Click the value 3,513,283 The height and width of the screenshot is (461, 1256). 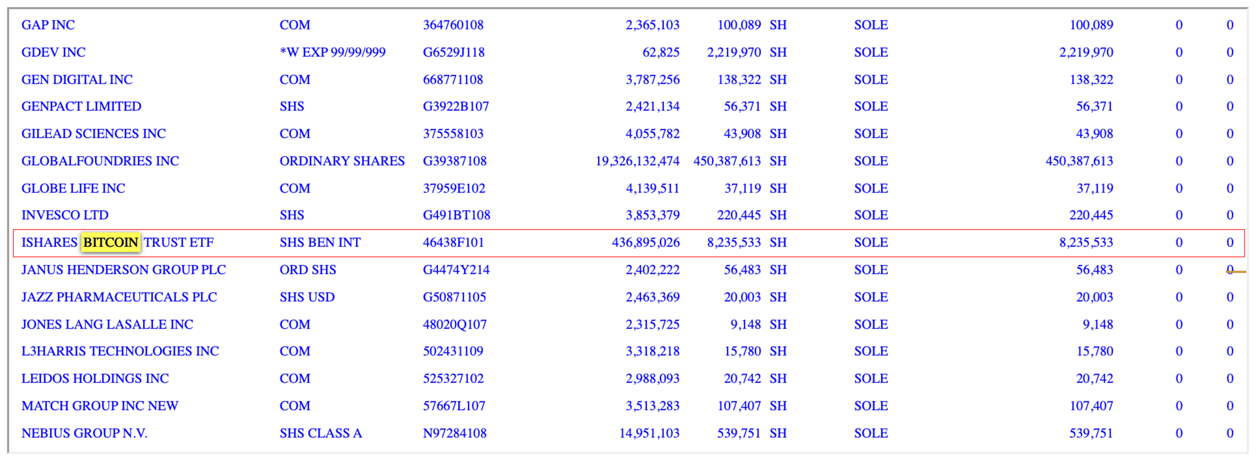(653, 406)
